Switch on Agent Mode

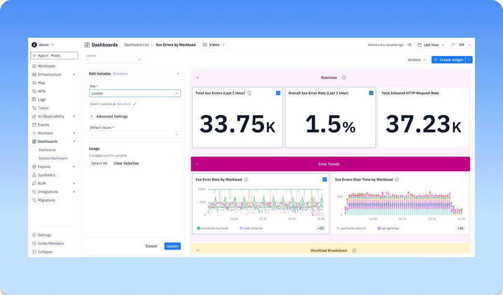click(54, 56)
